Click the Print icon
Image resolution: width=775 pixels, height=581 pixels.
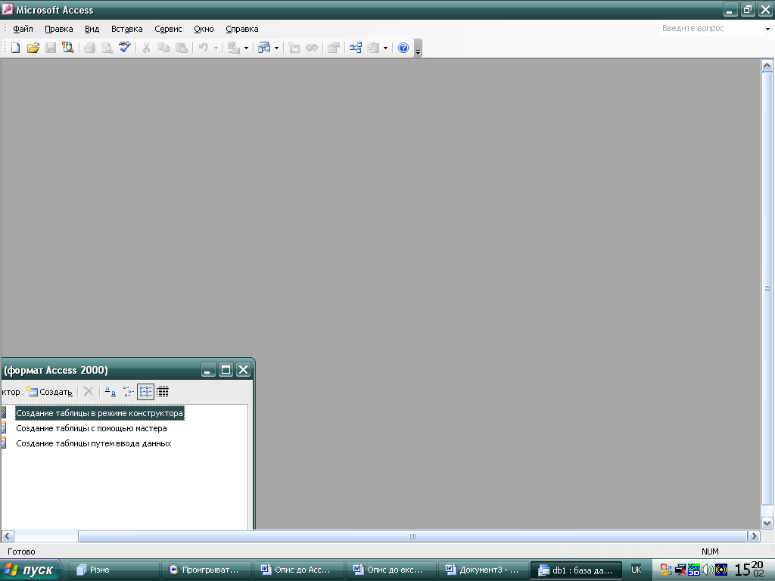[89, 48]
